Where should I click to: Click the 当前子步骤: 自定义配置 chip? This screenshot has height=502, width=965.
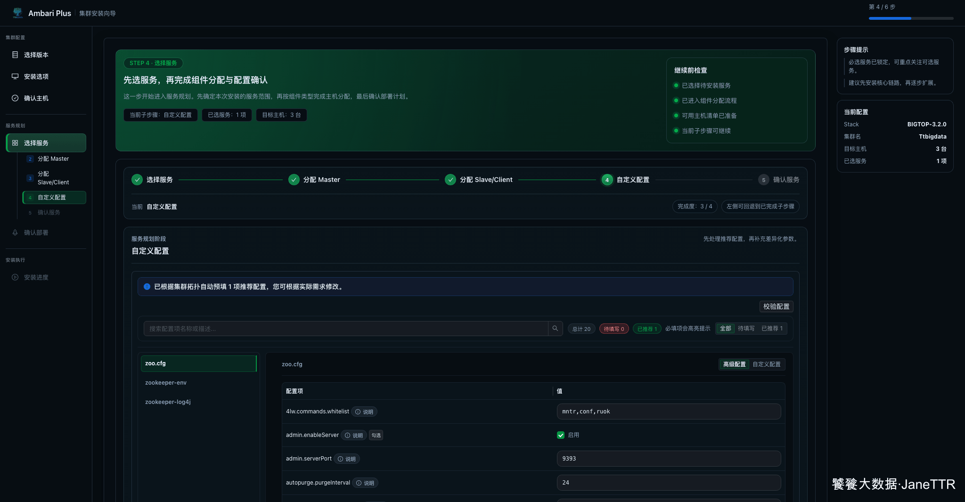coord(161,115)
